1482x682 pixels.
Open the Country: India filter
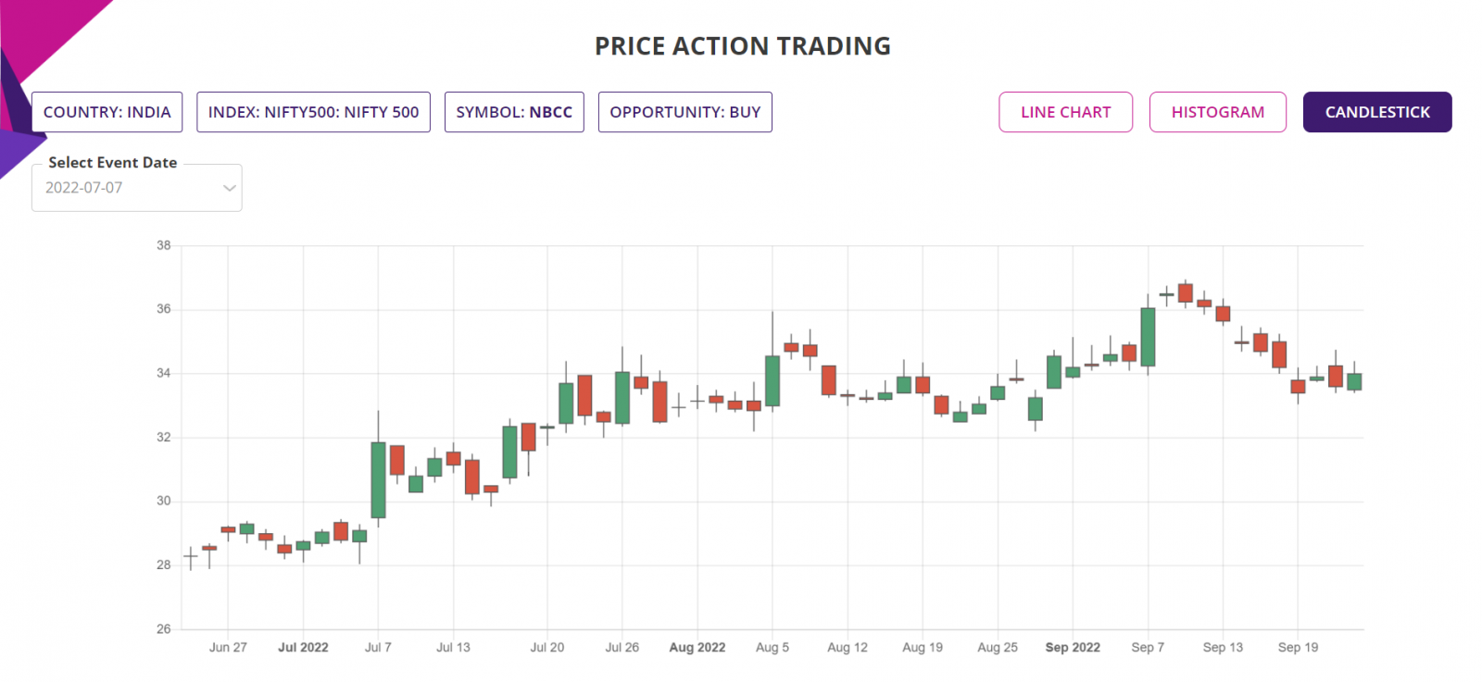[107, 112]
